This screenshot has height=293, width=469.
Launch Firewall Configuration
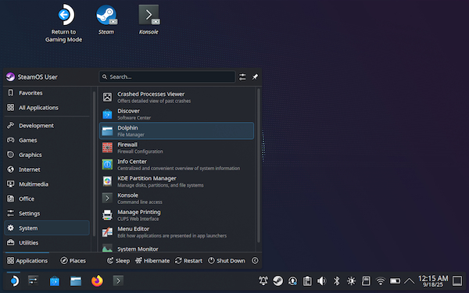click(x=177, y=148)
